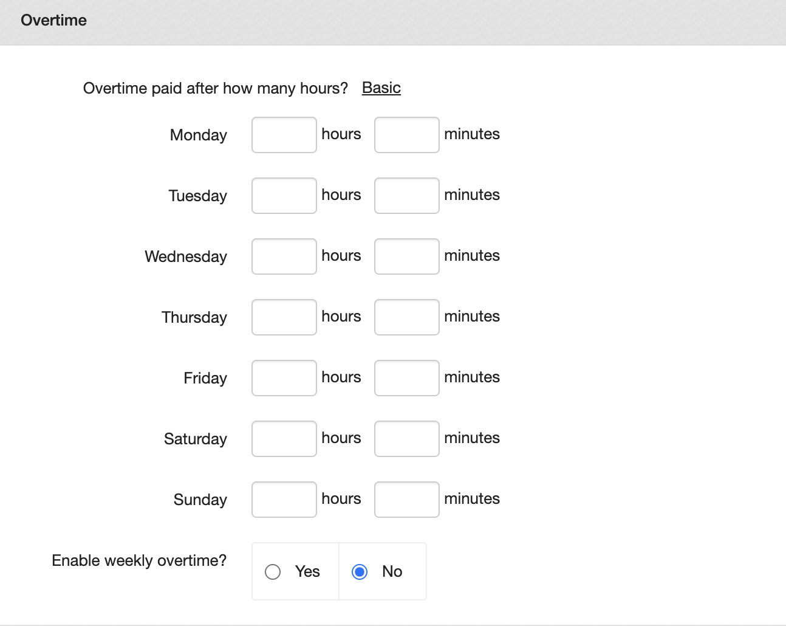Focus the Sunday hours input
This screenshot has width=786, height=626.
point(284,500)
